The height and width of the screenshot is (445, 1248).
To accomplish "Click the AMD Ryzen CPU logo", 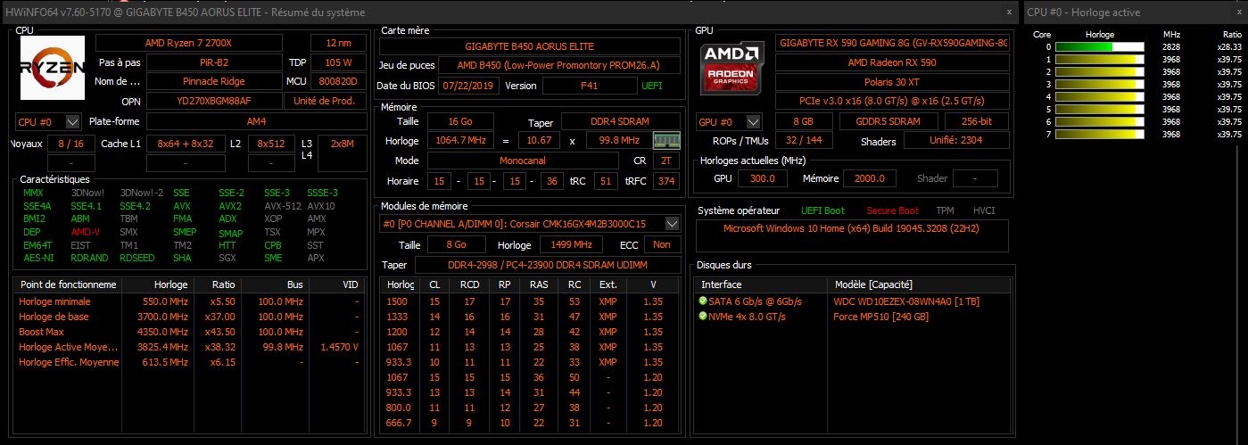I will coord(53,68).
